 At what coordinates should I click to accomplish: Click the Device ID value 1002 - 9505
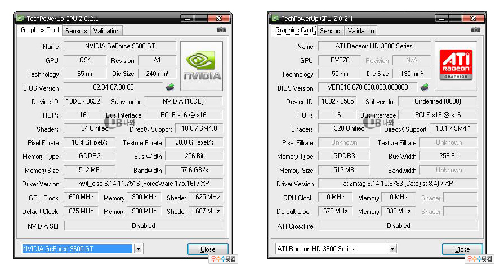click(x=337, y=101)
